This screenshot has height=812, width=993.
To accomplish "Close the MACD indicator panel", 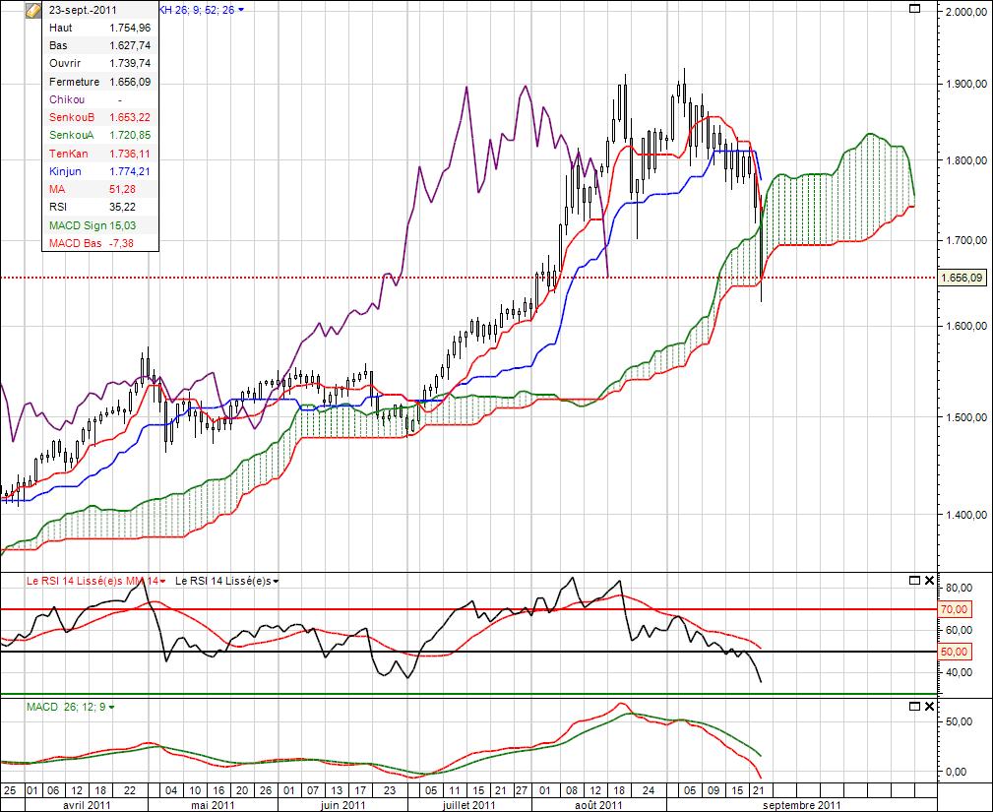I will point(930,707).
